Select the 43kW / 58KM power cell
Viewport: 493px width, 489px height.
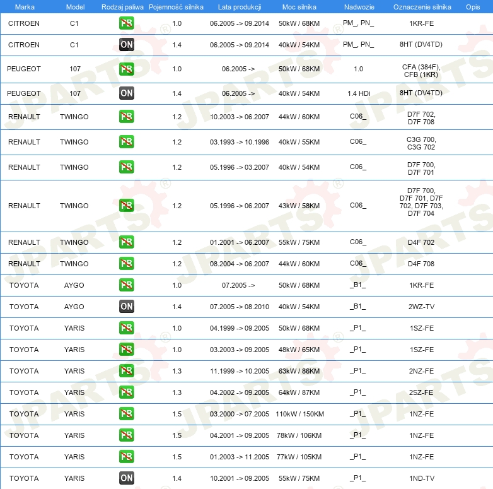(299, 206)
